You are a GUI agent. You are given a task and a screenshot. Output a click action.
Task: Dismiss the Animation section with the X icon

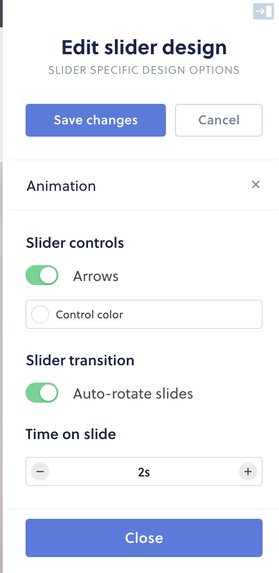[256, 184]
